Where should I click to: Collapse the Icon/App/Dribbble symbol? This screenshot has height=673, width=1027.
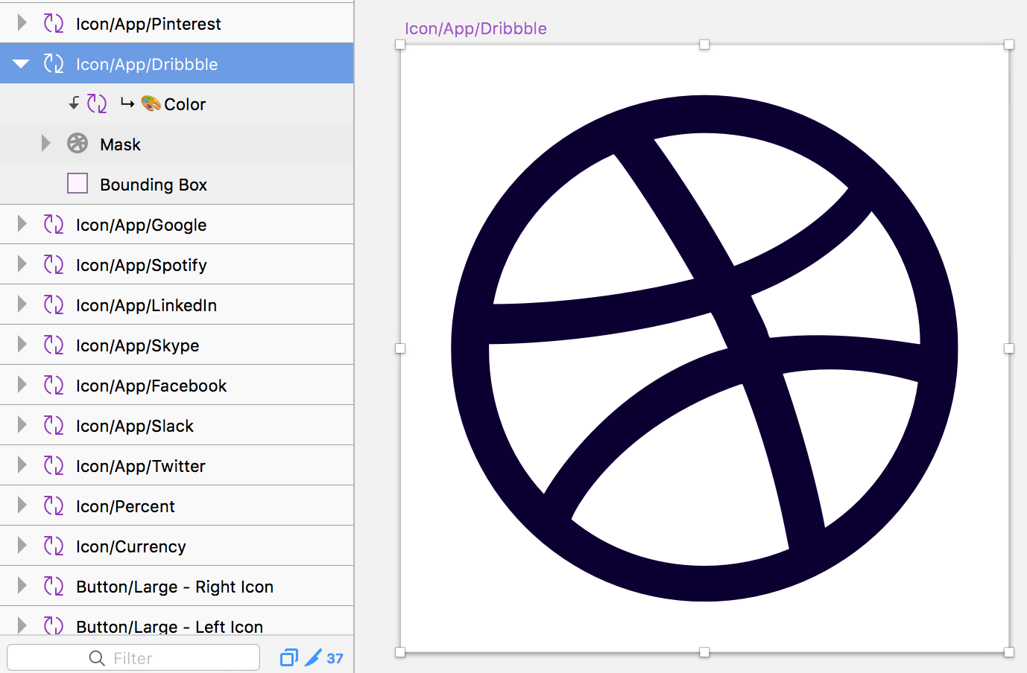[x=19, y=64]
